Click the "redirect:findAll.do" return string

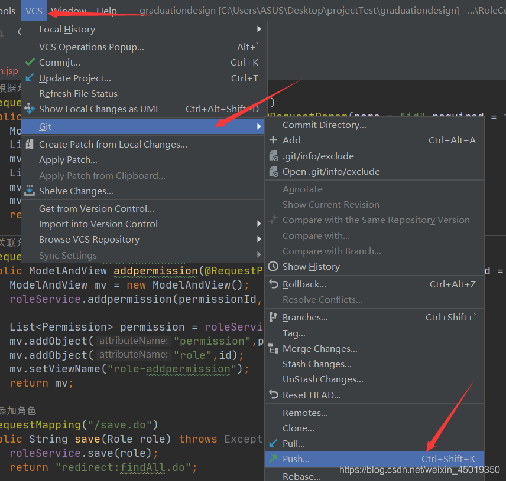tap(123, 467)
